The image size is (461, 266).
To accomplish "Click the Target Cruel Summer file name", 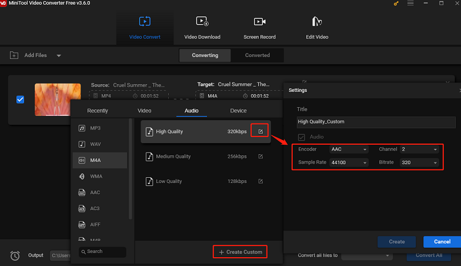I will tap(243, 84).
